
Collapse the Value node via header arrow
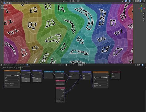tap(57, 81)
